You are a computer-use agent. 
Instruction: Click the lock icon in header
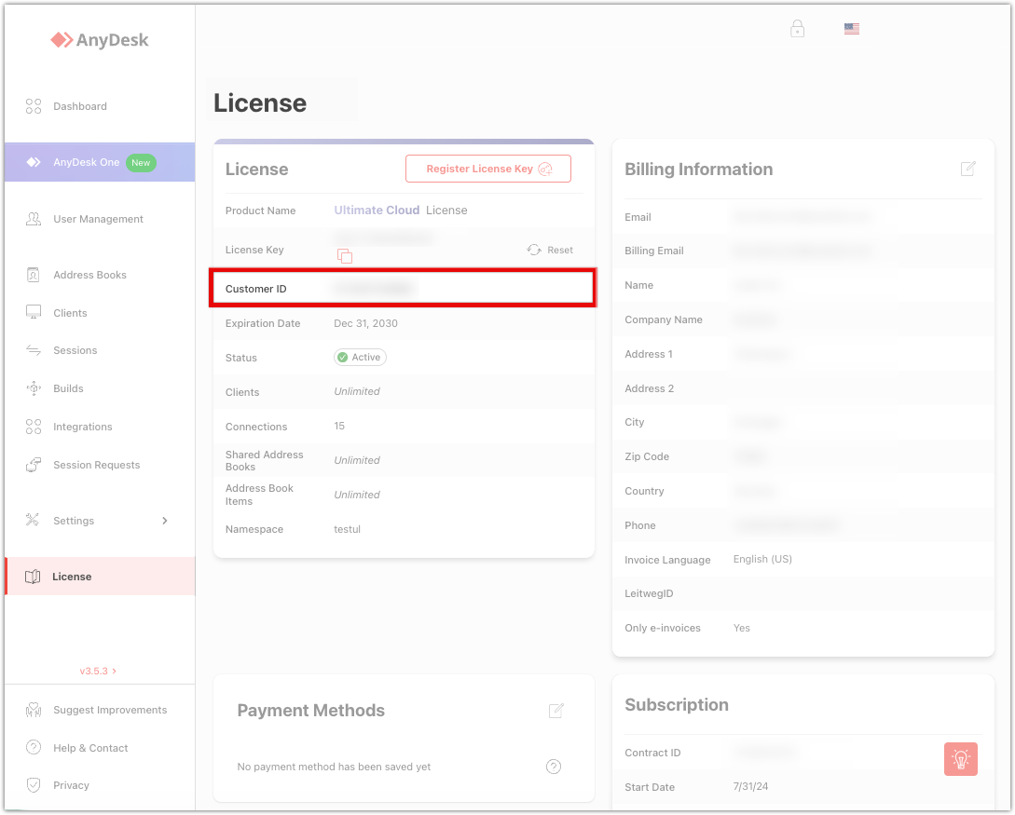[798, 29]
